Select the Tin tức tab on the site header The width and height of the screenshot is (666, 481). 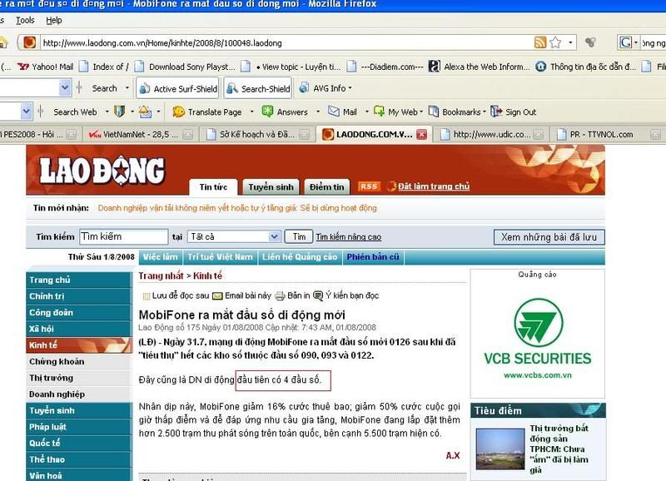pyautogui.click(x=213, y=186)
